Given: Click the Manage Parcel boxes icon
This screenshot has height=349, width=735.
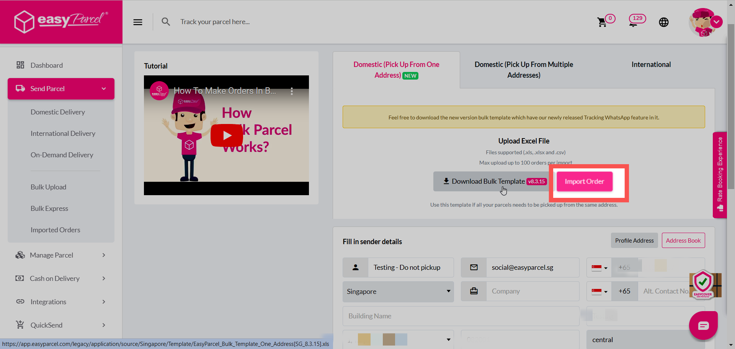Looking at the screenshot, I should pyautogui.click(x=20, y=255).
